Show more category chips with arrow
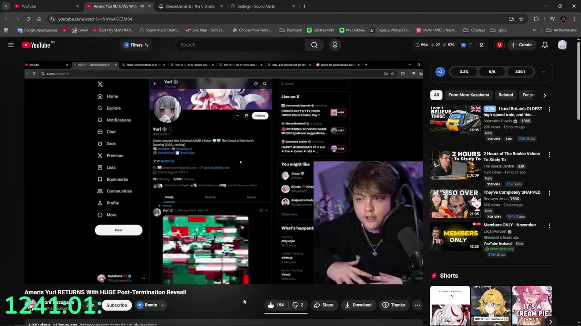The height and width of the screenshot is (326, 581). point(545,95)
